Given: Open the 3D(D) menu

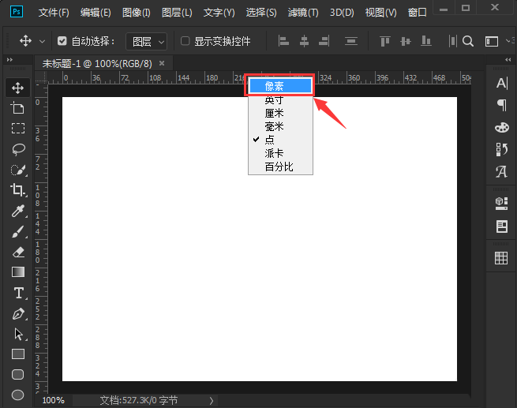Looking at the screenshot, I should (343, 13).
